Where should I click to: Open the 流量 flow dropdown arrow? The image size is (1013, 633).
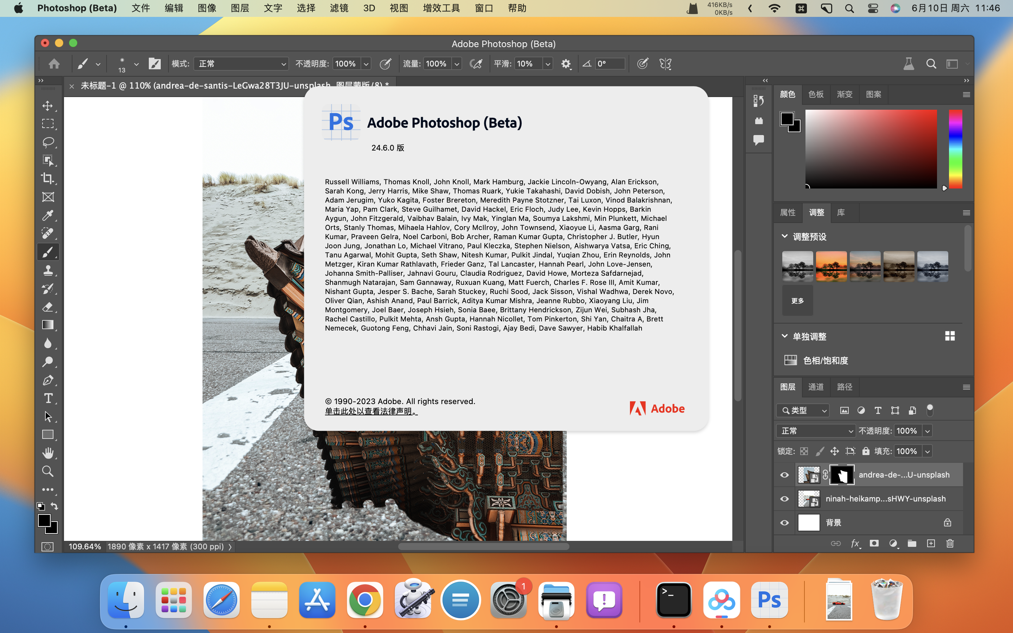[457, 64]
